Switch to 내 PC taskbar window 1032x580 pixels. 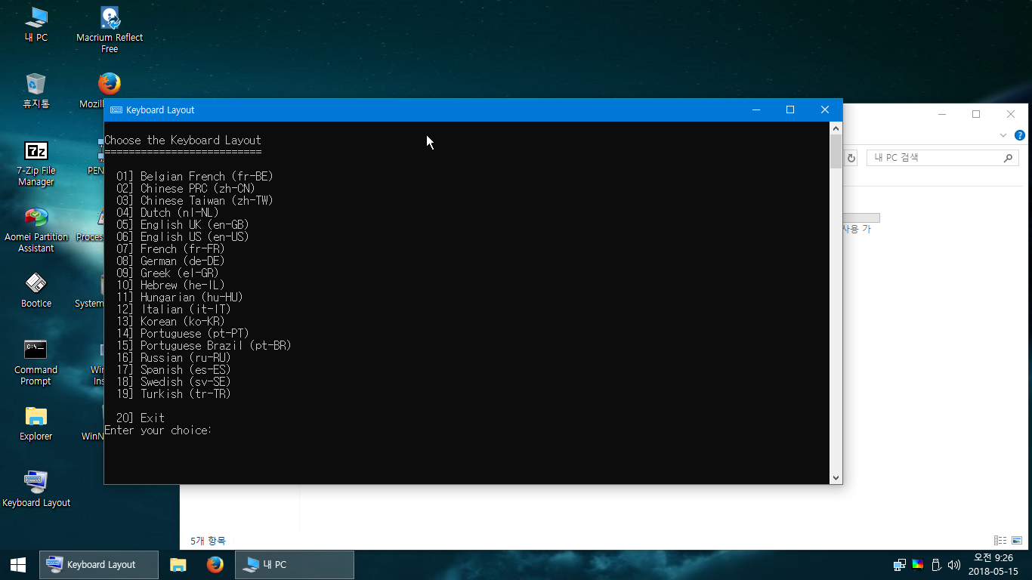pyautogui.click(x=295, y=564)
